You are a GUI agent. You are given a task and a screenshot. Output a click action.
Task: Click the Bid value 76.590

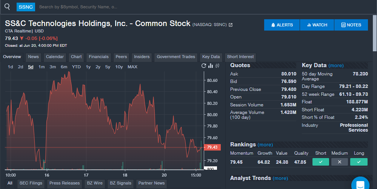(289, 81)
